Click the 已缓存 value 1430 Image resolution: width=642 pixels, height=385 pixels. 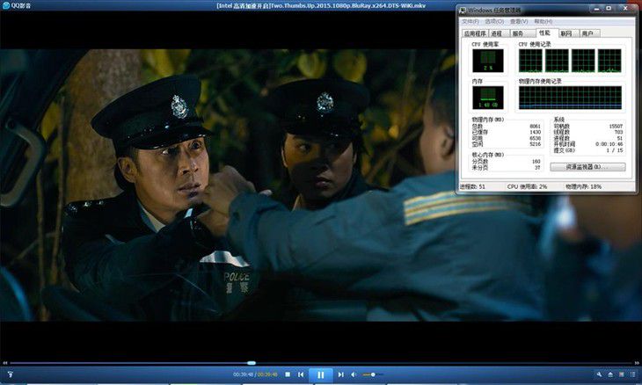coord(535,132)
